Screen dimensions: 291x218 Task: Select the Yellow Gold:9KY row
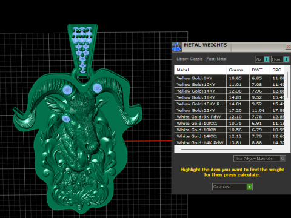coord(229,78)
